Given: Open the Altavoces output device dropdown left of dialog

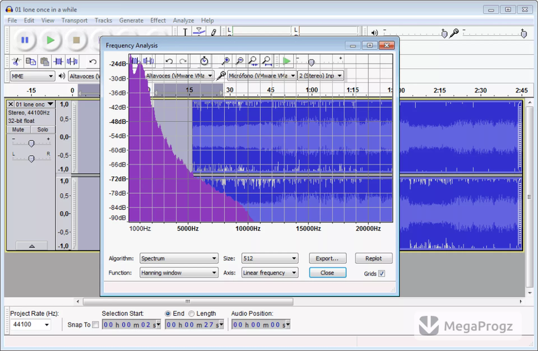Looking at the screenshot, I should click(84, 76).
